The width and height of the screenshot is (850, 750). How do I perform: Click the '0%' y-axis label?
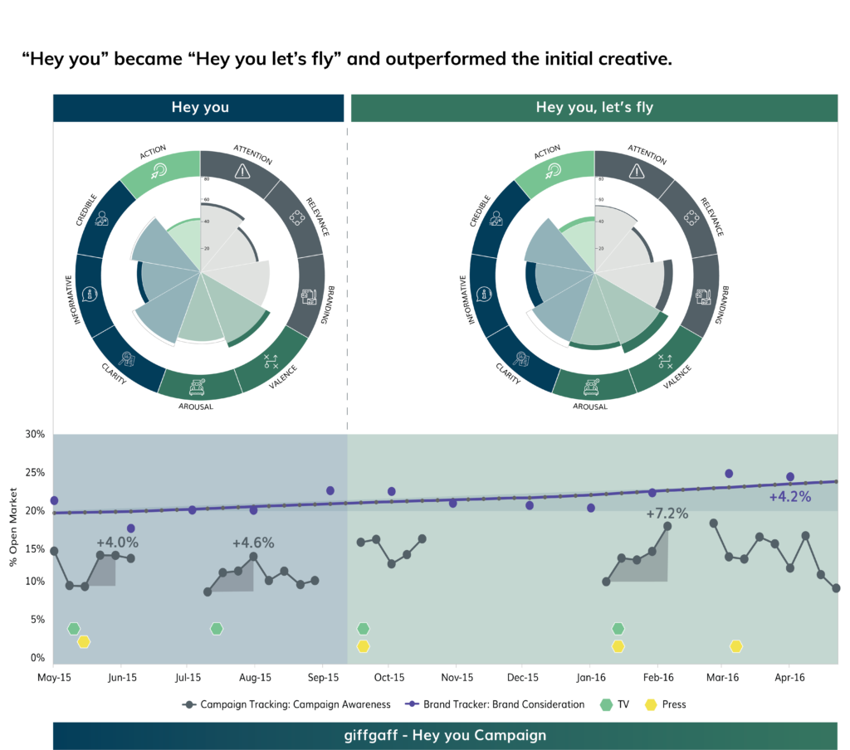(37, 657)
